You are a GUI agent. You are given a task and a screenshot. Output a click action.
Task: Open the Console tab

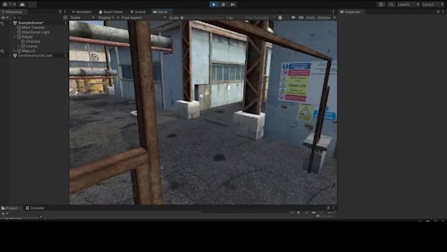tap(35, 208)
